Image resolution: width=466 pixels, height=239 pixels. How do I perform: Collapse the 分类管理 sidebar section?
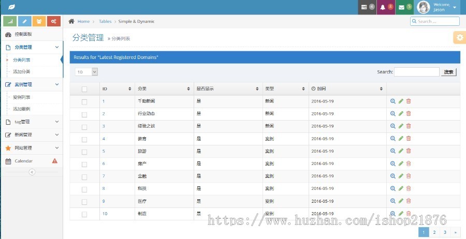click(x=32, y=47)
